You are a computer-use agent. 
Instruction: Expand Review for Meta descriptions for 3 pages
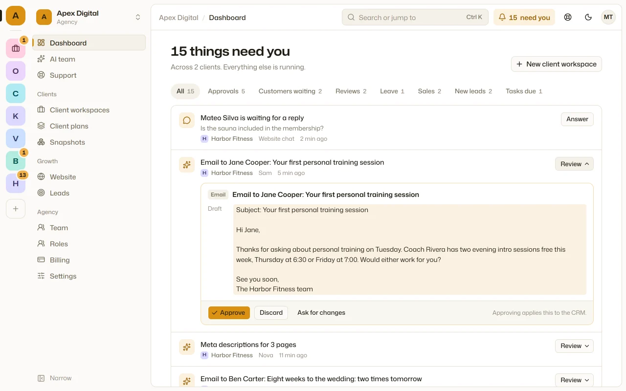point(574,346)
